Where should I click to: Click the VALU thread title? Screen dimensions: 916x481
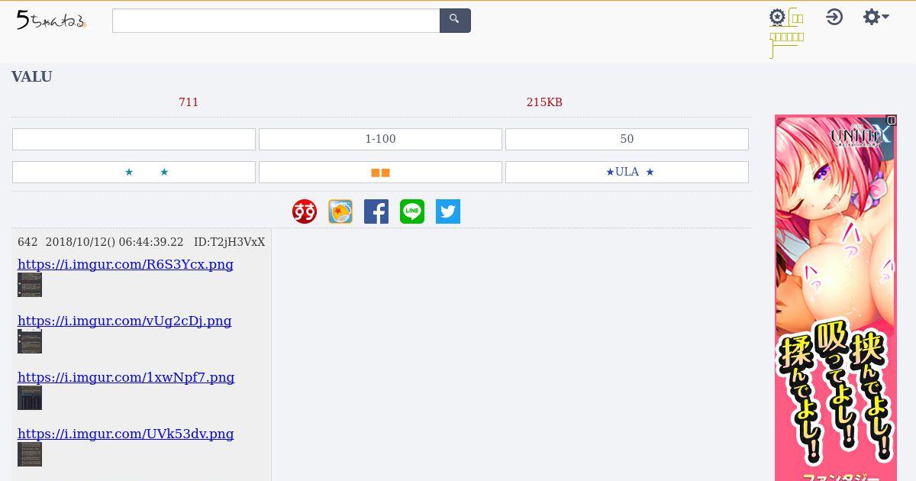point(31,76)
